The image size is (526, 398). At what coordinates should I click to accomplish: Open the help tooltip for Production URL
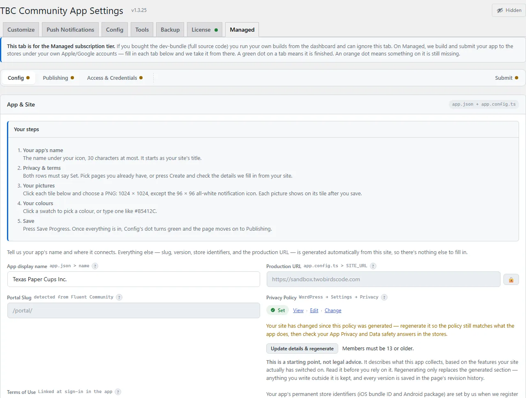pyautogui.click(x=373, y=266)
